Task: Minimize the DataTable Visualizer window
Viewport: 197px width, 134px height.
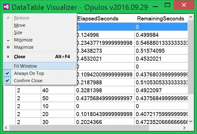Action: coord(155,6)
